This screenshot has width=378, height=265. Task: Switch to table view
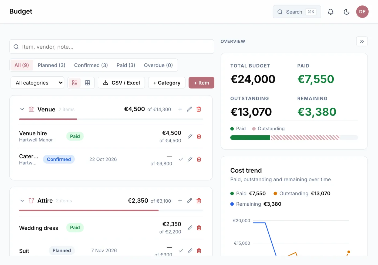tap(87, 83)
